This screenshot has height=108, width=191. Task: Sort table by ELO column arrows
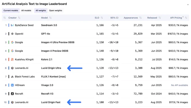[x=102, y=18]
